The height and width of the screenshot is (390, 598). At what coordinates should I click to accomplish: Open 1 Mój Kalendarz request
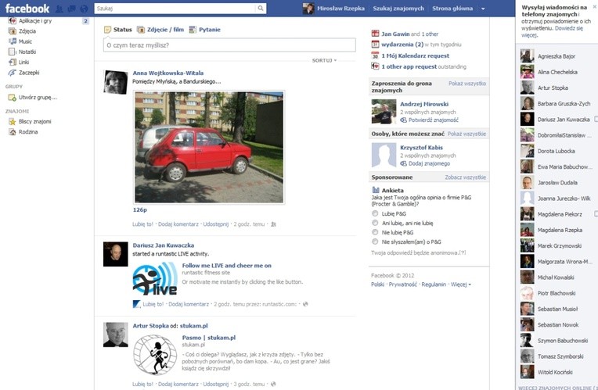point(416,55)
